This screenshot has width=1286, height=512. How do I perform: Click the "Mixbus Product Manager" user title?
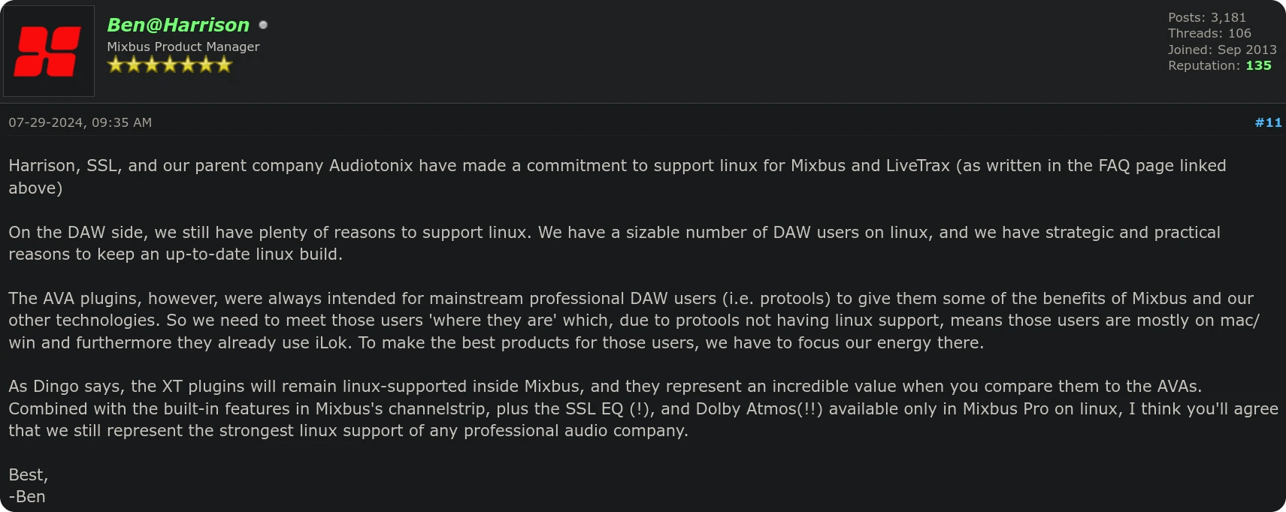[x=183, y=47]
